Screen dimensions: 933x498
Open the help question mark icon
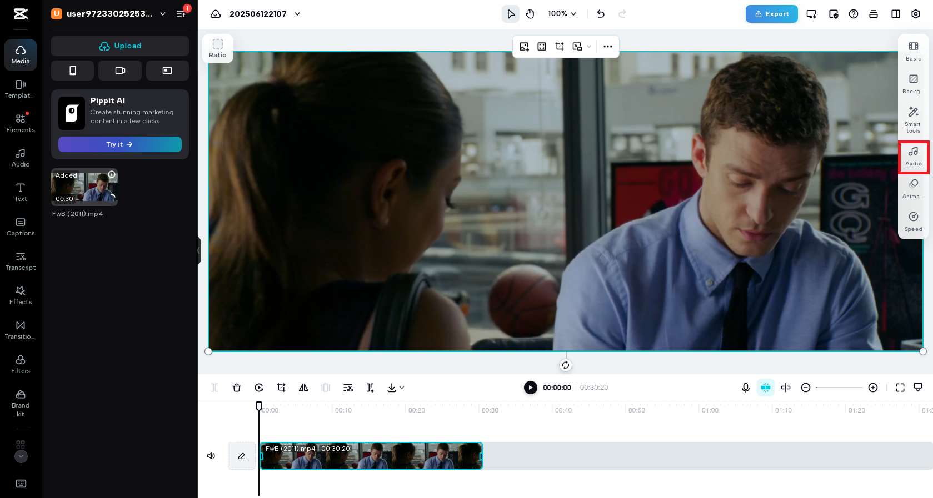(854, 14)
